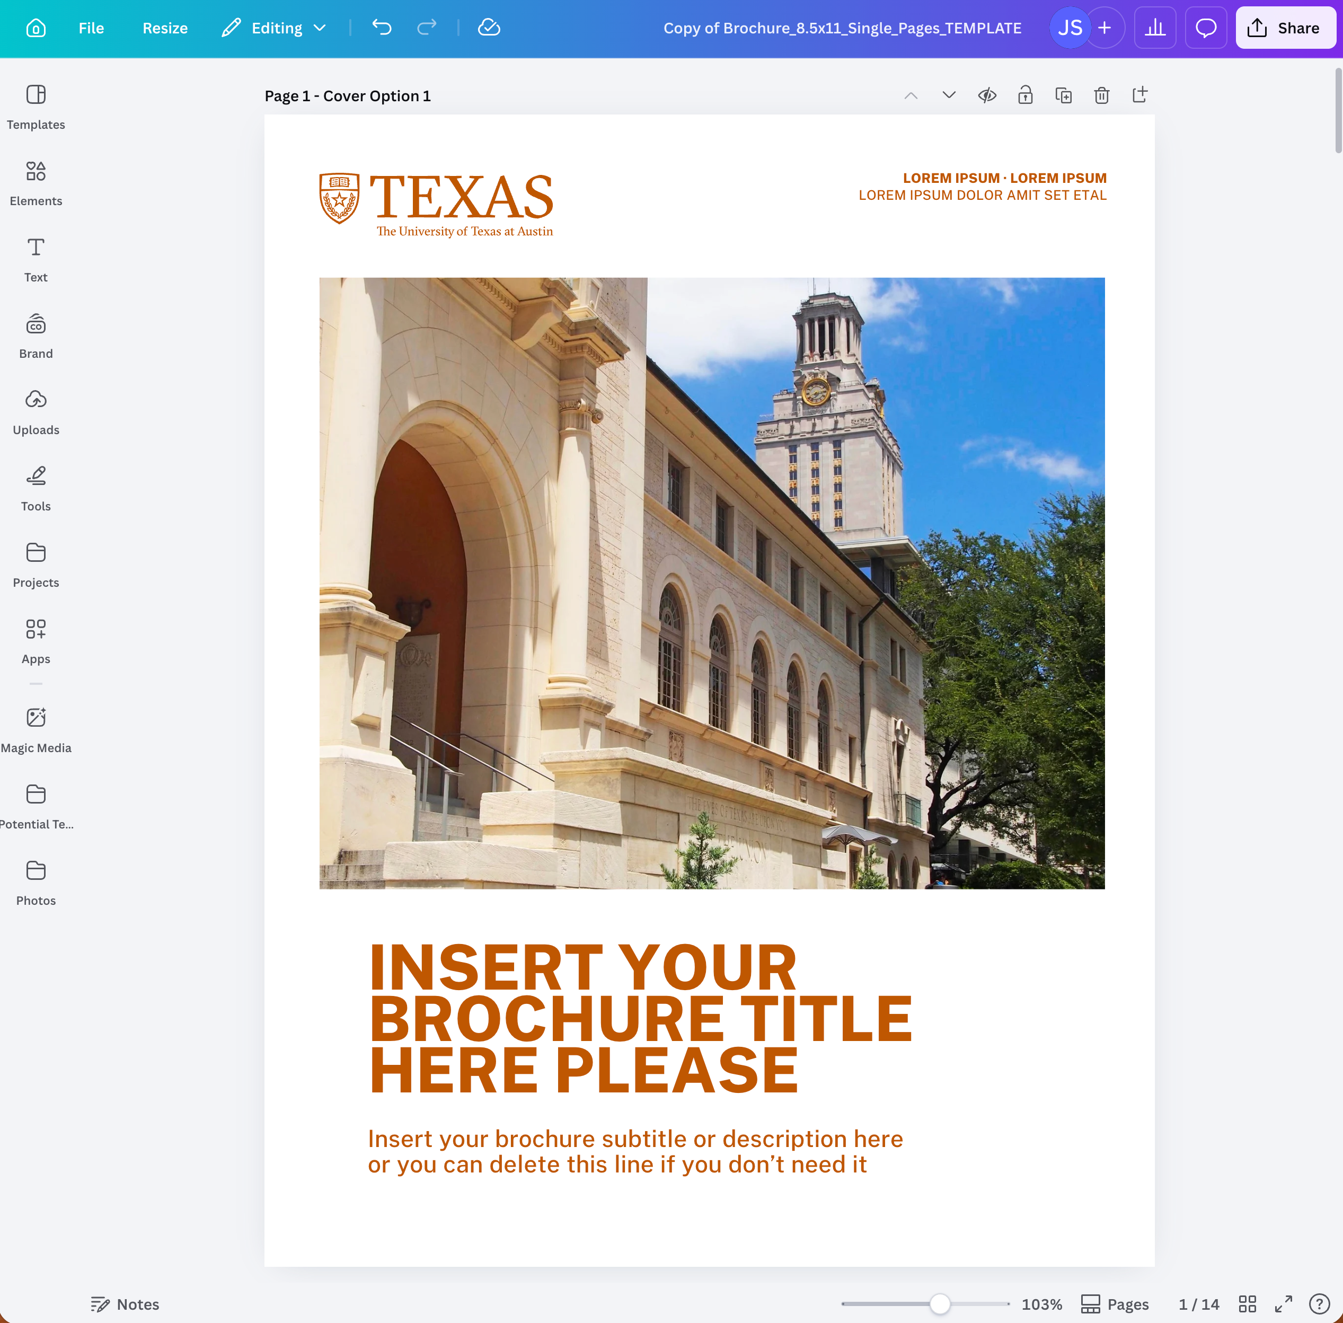Hide page 1 with the eye icon

click(987, 95)
